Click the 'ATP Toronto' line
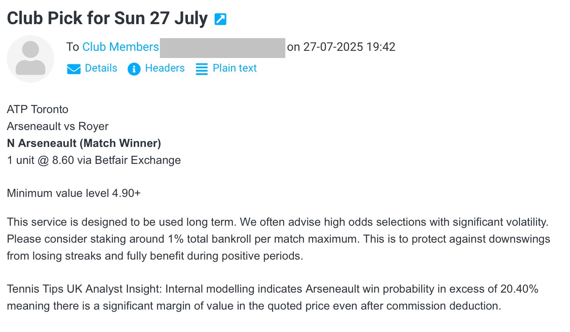Viewport: 570px width, 332px height. click(37, 109)
